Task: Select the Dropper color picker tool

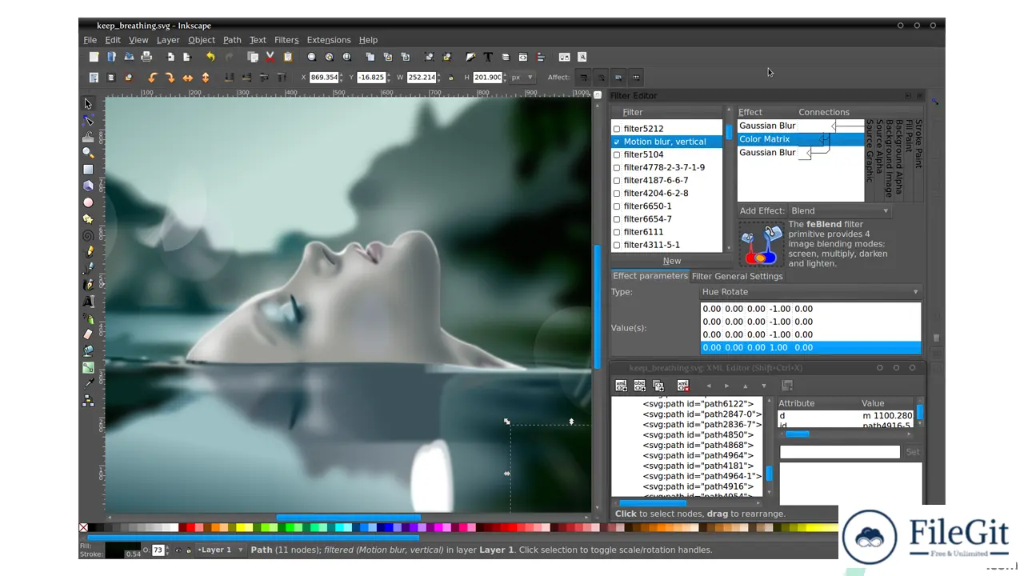Action: (88, 384)
